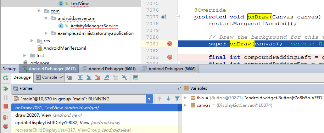This screenshot has width=324, height=133.
Task: Toggle the breakpoint on line 7083
Action: click(x=170, y=57)
